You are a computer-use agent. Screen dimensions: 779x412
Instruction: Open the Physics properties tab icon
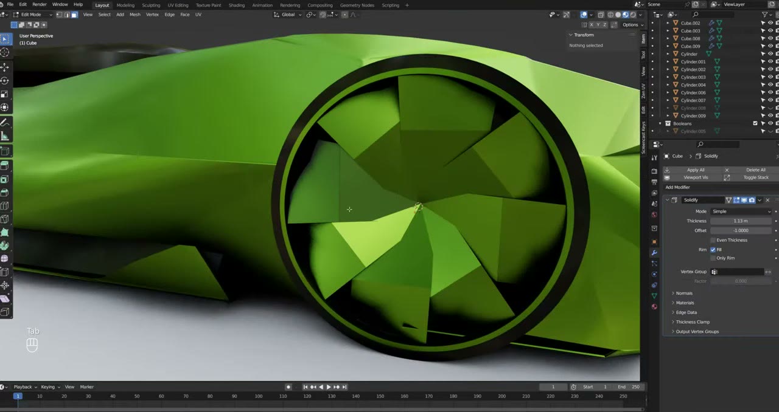[654, 274]
